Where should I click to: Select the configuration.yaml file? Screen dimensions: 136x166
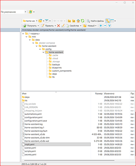point(34,117)
